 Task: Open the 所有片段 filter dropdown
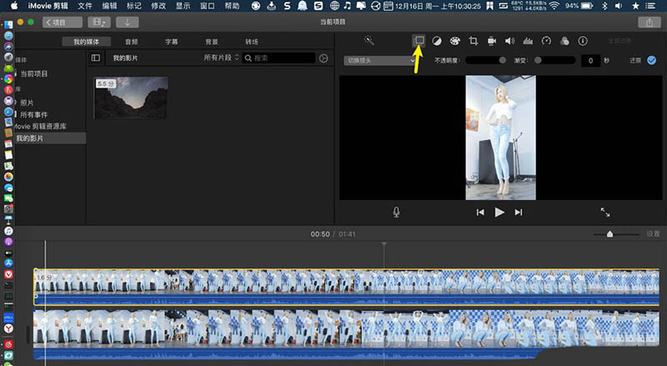click(221, 58)
